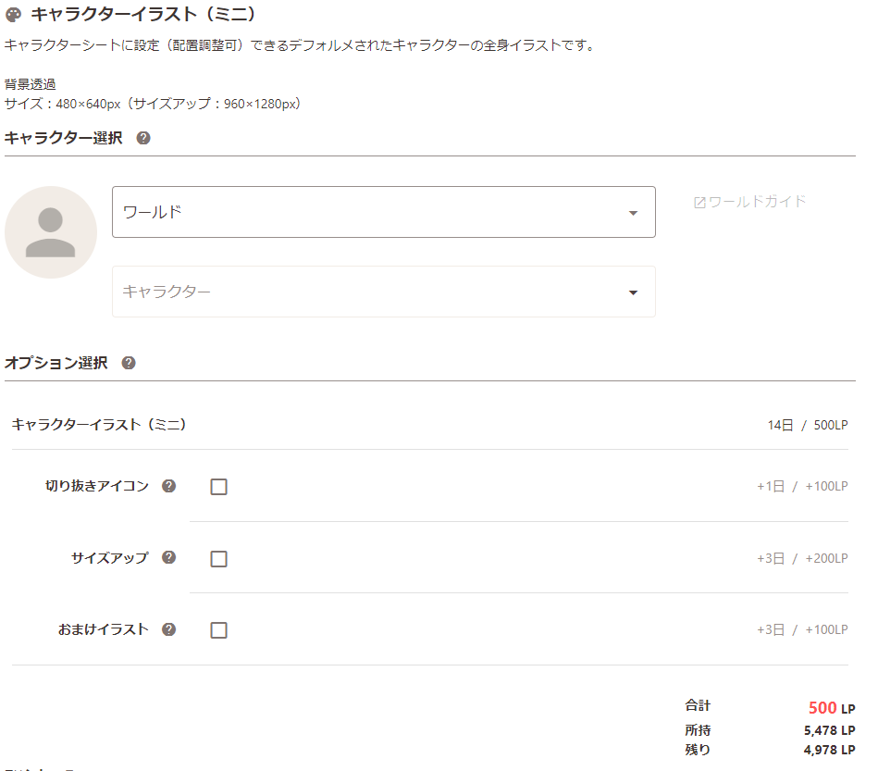This screenshot has height=771, width=878.
Task: Click the arrow on ワールド select box
Action: coord(634,213)
